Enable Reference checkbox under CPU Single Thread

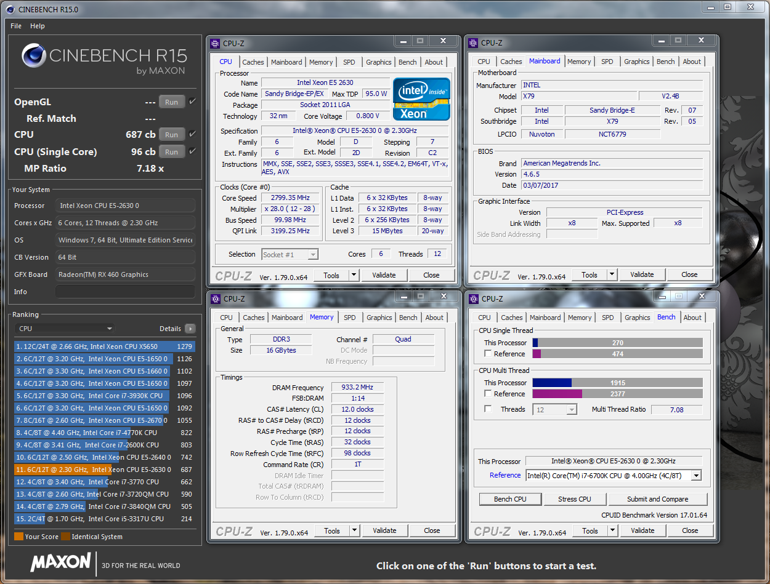(x=488, y=354)
